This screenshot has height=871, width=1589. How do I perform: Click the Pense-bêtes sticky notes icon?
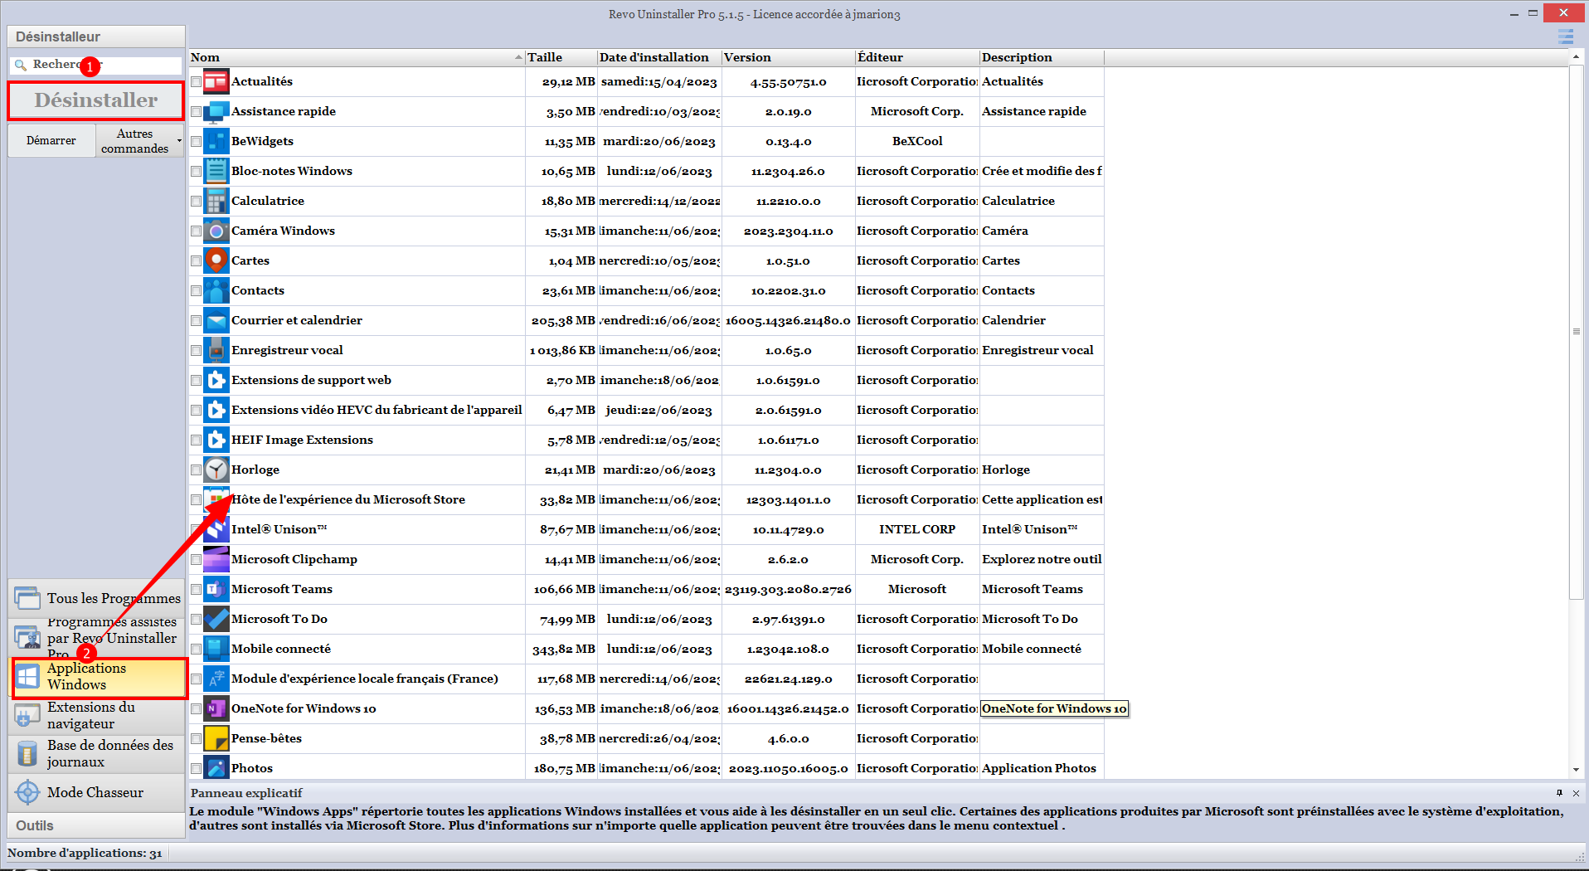pyautogui.click(x=216, y=738)
